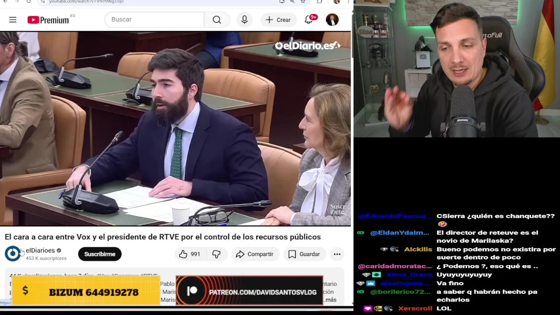
Task: Click the BIZUM 644919278 banner
Action: click(x=86, y=290)
